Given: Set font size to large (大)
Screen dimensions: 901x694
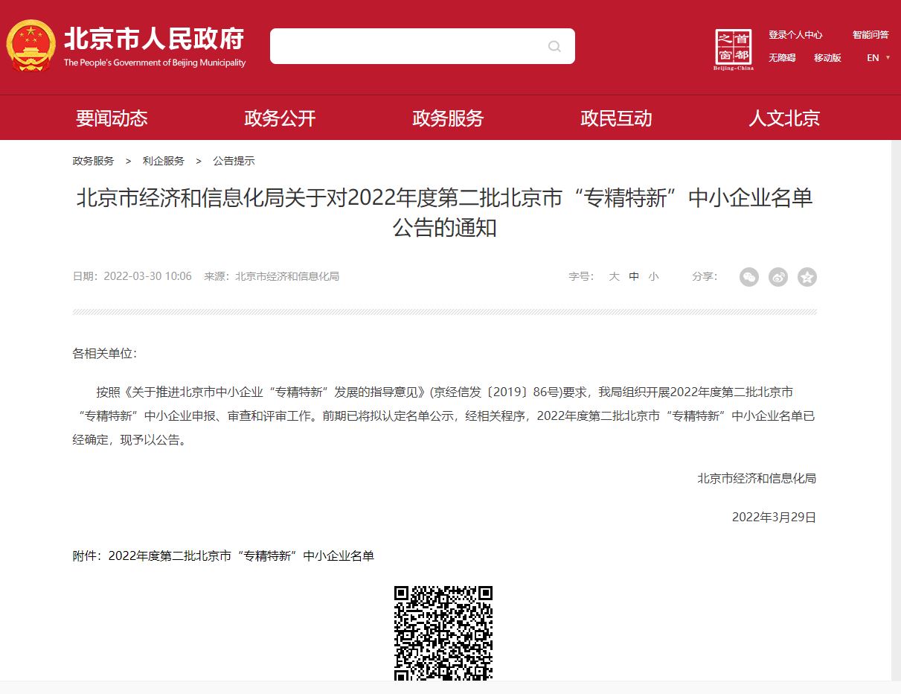Looking at the screenshot, I should click(614, 276).
